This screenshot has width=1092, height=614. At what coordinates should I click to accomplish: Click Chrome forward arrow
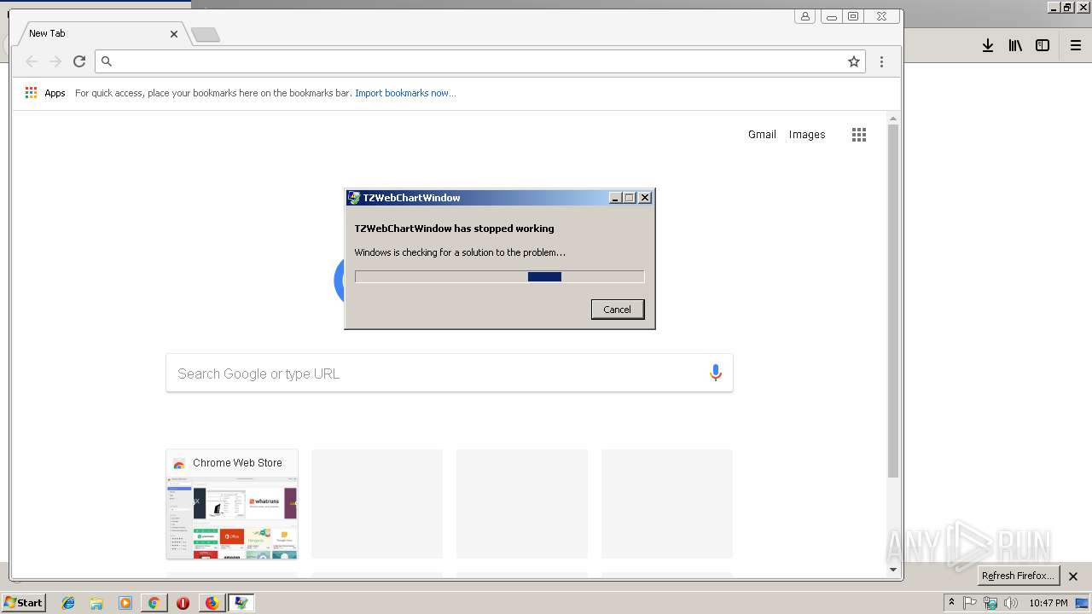(55, 61)
